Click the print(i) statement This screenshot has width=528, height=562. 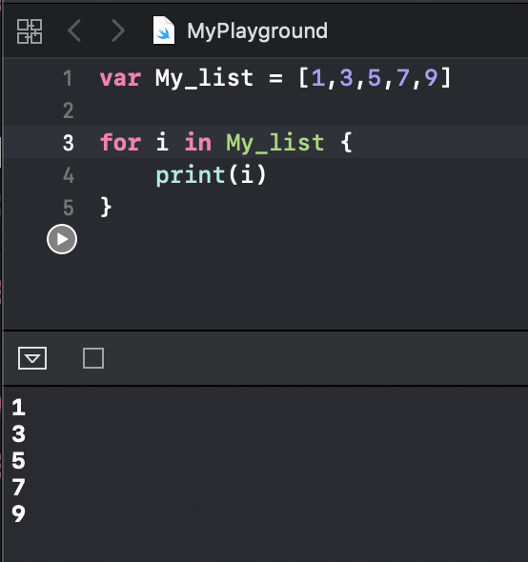point(211,175)
